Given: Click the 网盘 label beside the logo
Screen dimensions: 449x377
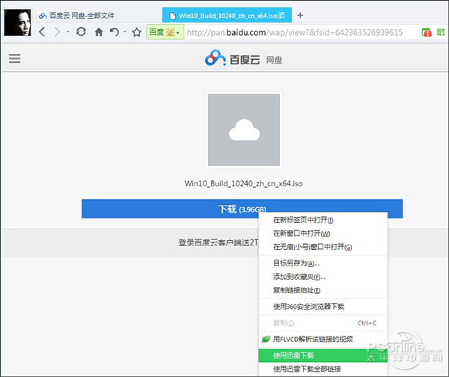Looking at the screenshot, I should (274, 60).
